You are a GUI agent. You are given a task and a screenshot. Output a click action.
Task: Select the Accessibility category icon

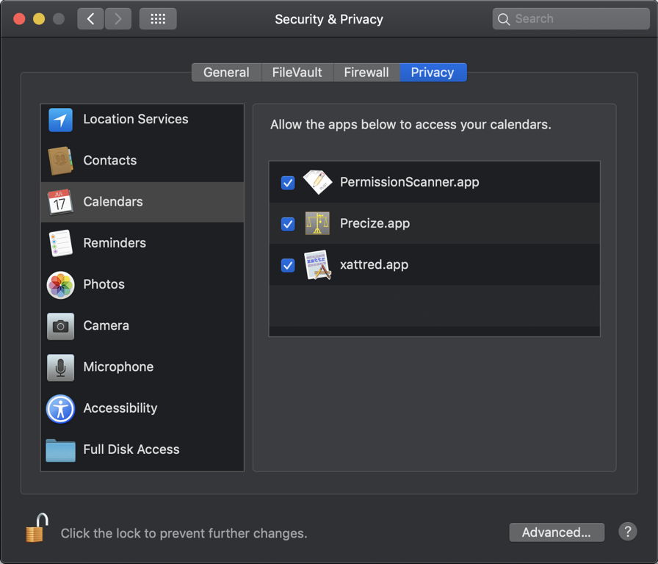[x=60, y=408]
